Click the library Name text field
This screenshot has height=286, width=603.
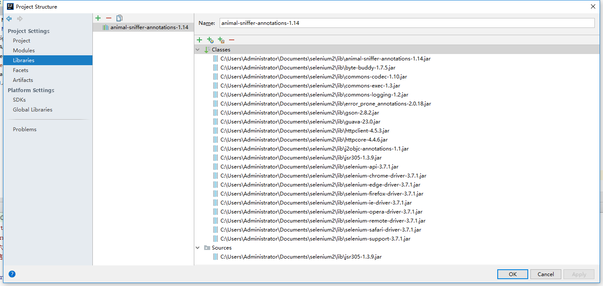pyautogui.click(x=407, y=23)
